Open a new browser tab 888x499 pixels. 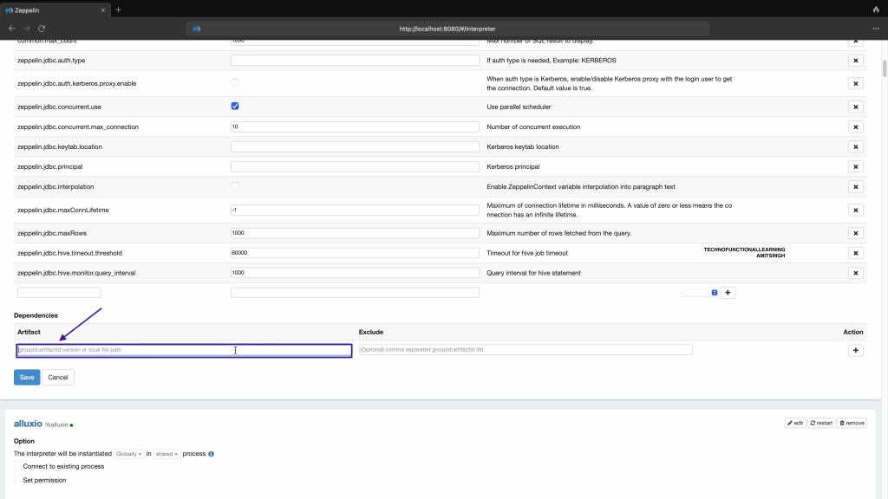(x=118, y=10)
